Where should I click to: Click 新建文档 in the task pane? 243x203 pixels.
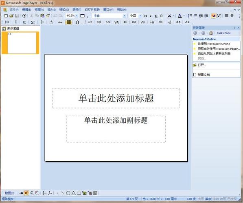204,75
